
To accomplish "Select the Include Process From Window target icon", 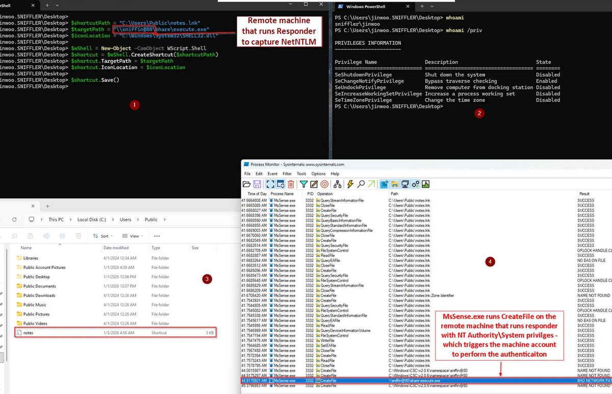I will coord(324,184).
